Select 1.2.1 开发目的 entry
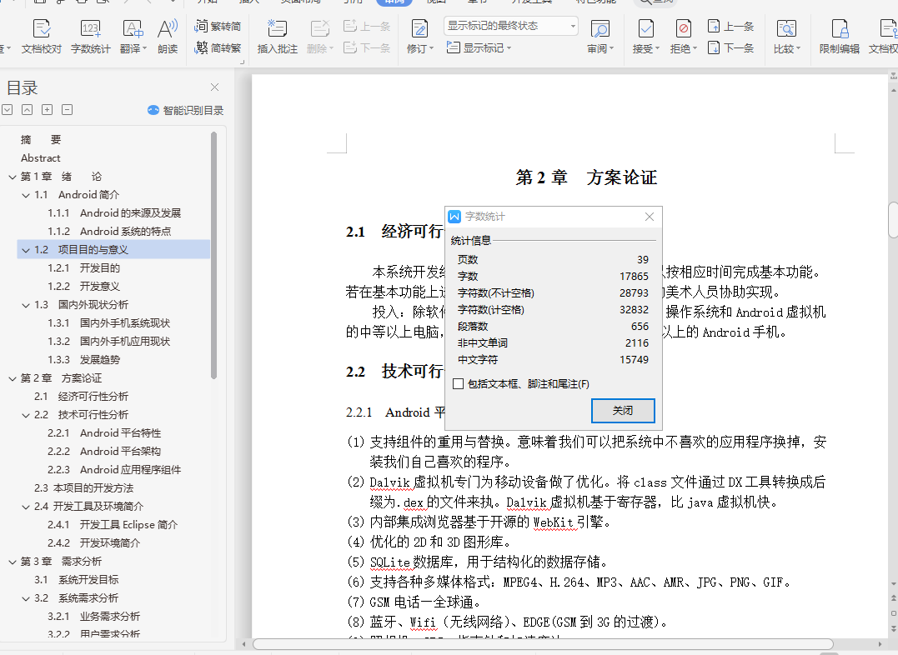 (x=83, y=268)
